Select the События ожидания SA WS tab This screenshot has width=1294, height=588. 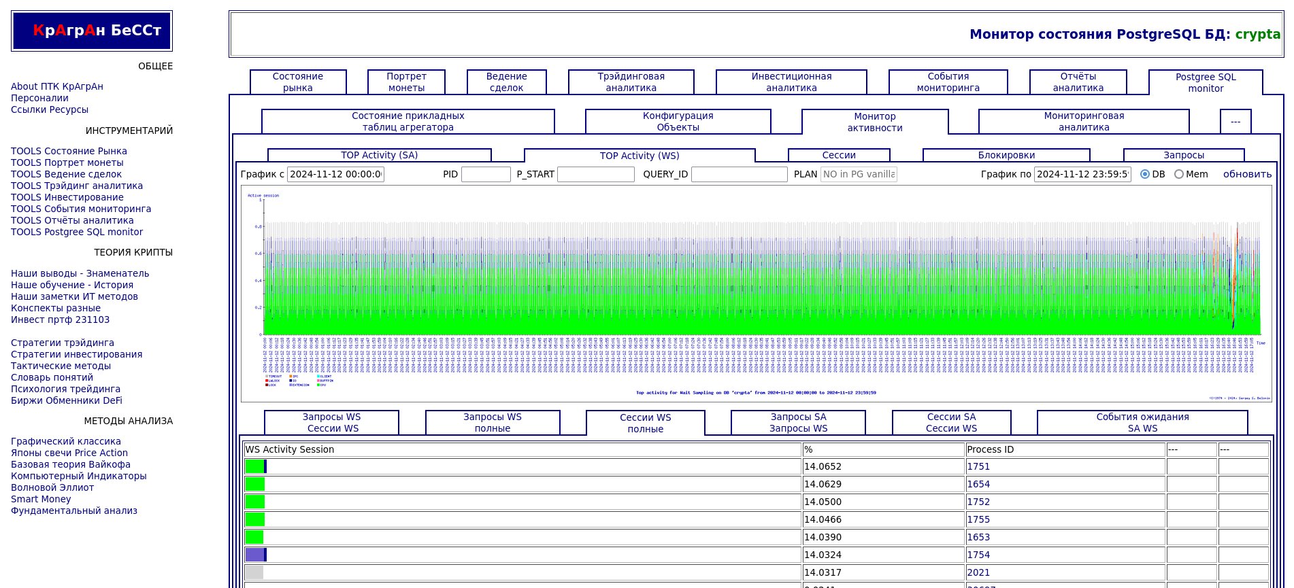point(1142,423)
